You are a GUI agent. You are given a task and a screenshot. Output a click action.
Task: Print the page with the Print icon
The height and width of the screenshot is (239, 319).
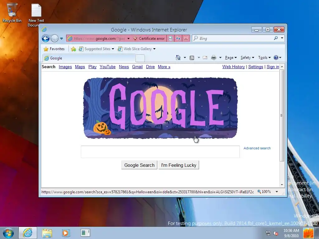pos(214,58)
